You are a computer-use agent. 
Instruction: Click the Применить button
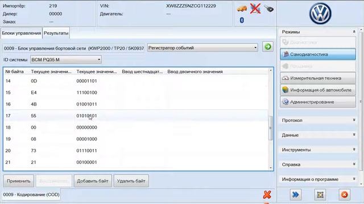19,181
